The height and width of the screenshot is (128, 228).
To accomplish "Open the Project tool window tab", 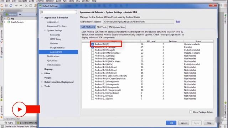I will tap(1, 20).
